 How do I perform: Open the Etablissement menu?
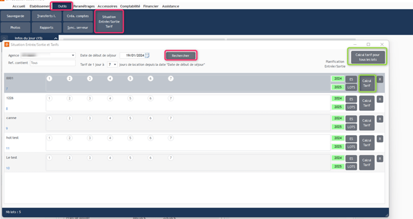(40, 6)
